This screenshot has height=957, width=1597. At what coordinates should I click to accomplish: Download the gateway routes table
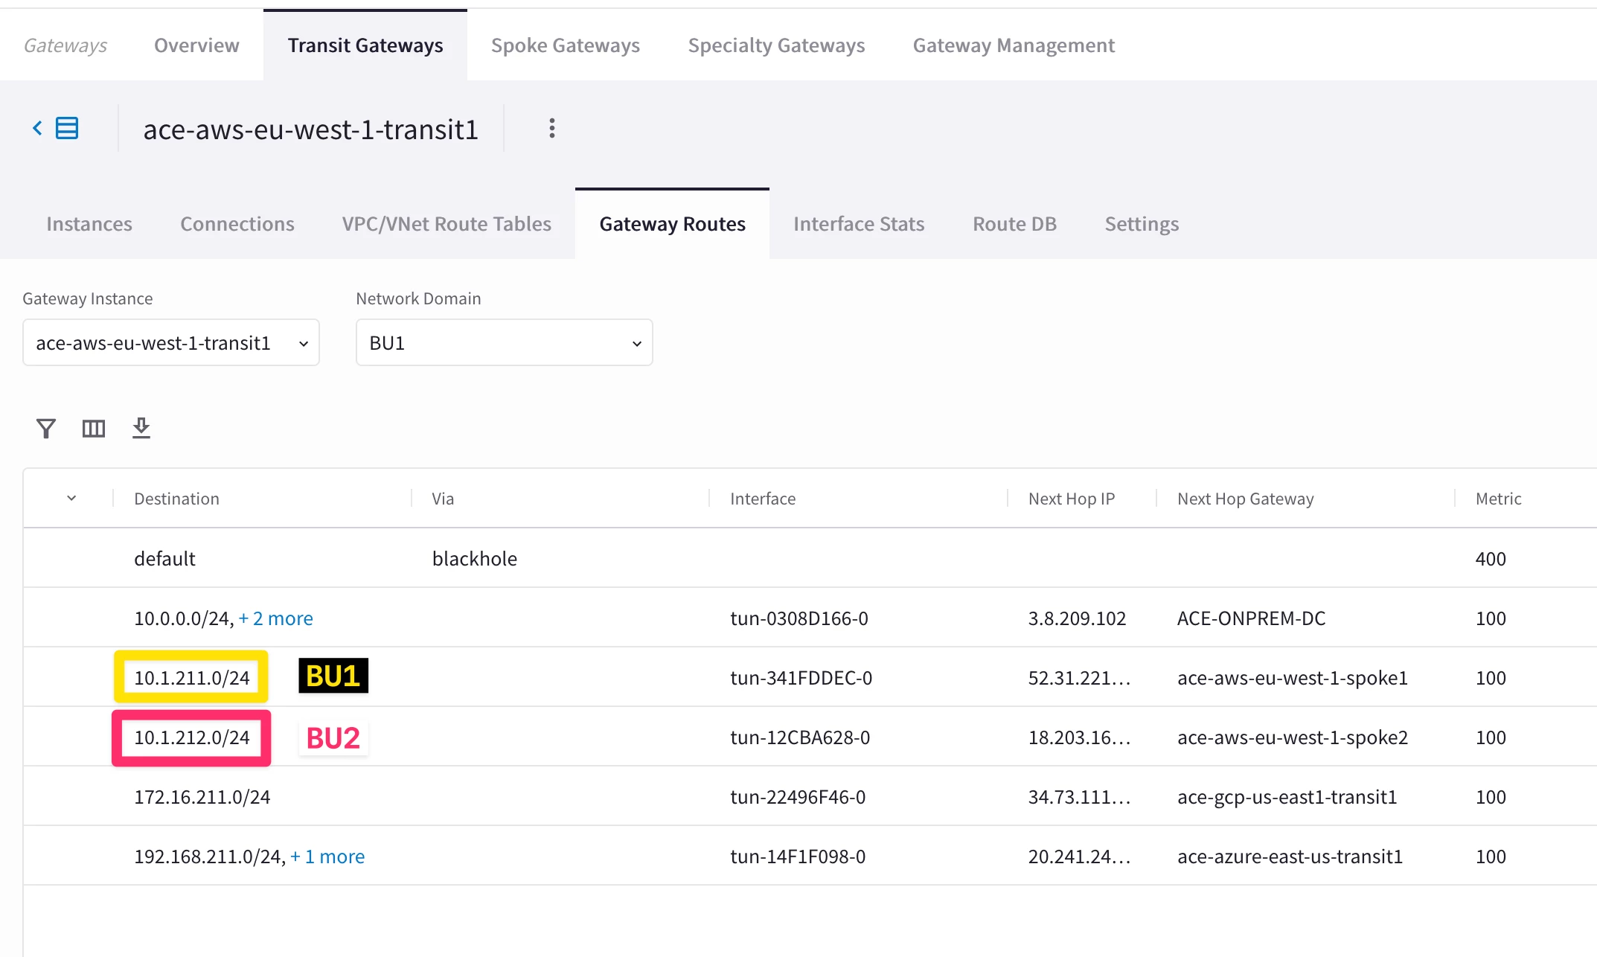coord(141,428)
